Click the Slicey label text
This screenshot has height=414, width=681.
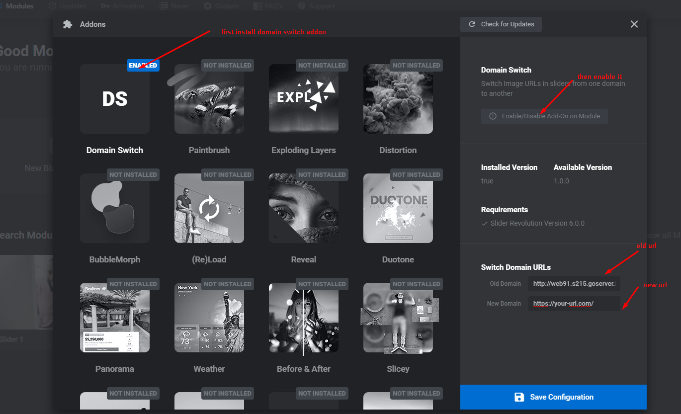point(398,369)
